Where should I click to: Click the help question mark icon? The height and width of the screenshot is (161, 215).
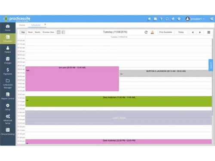[x=161, y=19]
